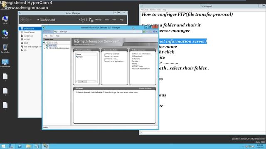Open Server Manager notifications flag
The image size is (266, 149).
(91, 20)
